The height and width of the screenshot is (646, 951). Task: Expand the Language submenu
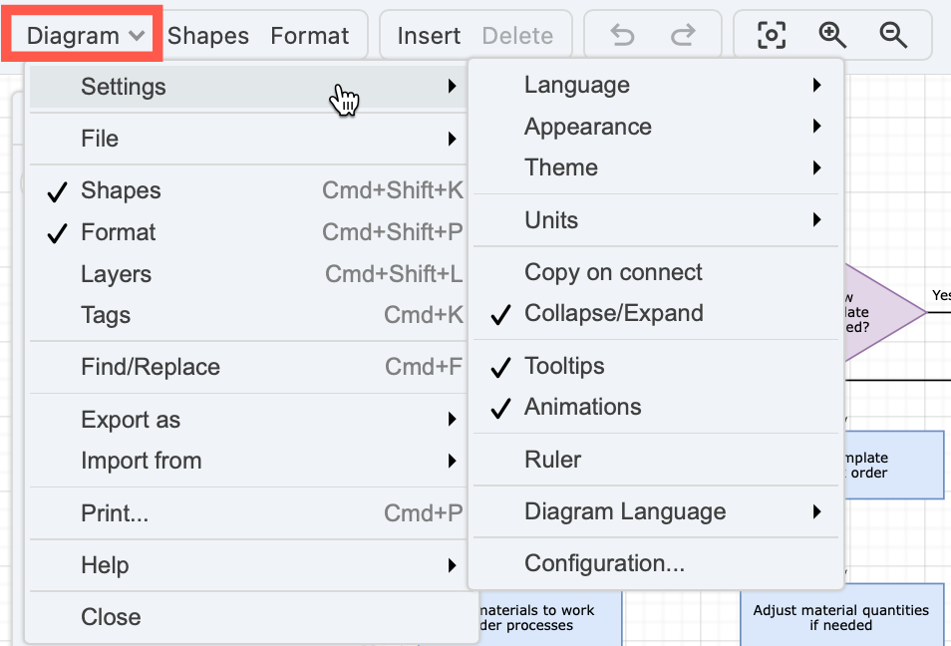[x=576, y=85]
